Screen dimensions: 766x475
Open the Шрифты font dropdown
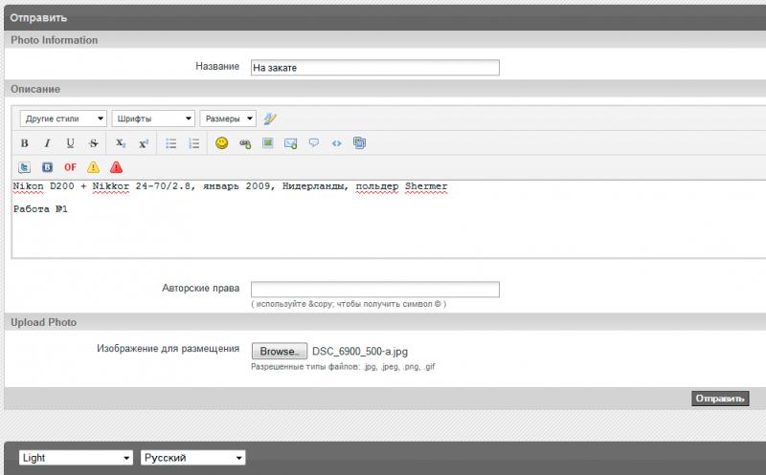153,119
